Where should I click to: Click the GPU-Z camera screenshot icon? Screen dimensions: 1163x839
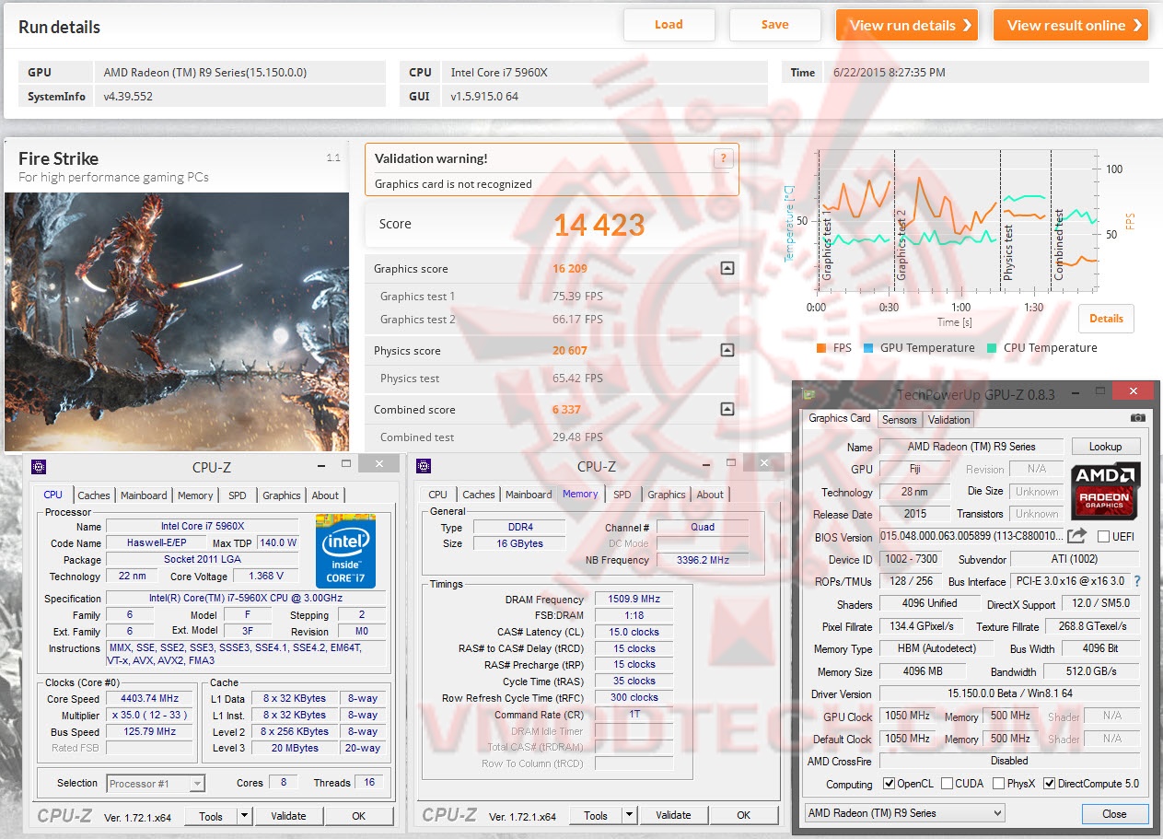click(1138, 418)
